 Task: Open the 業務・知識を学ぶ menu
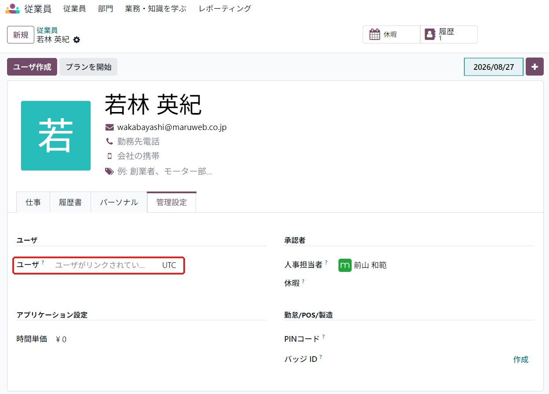[156, 8]
